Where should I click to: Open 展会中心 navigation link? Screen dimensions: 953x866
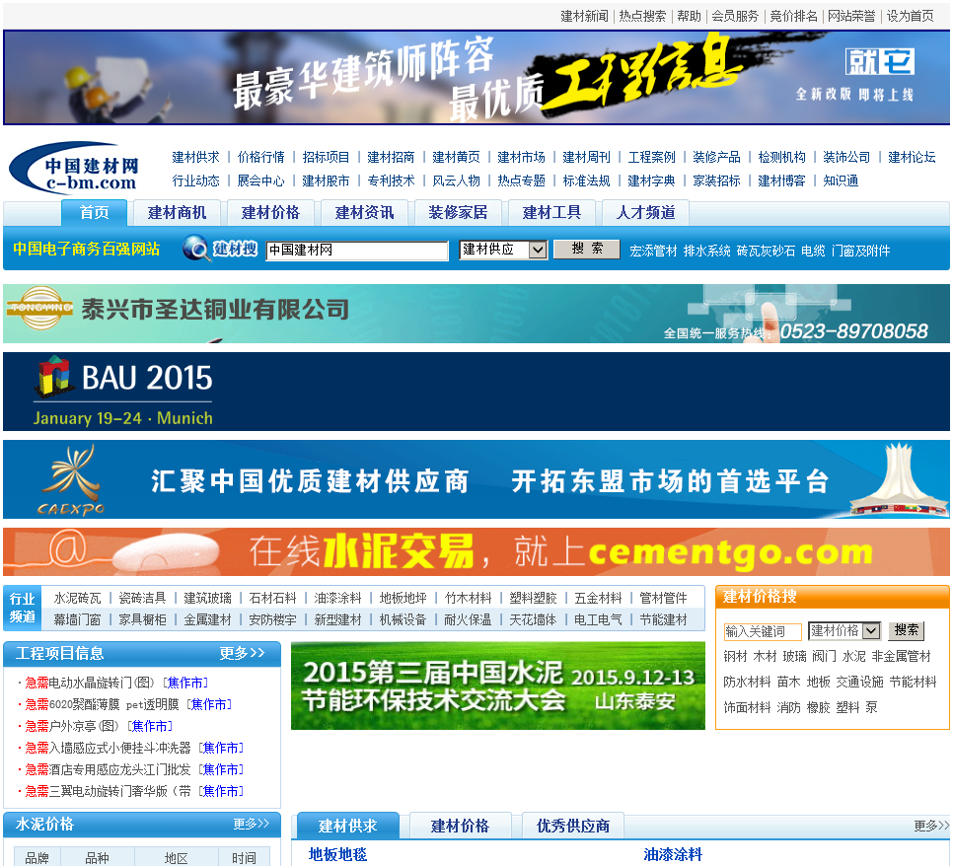(260, 180)
